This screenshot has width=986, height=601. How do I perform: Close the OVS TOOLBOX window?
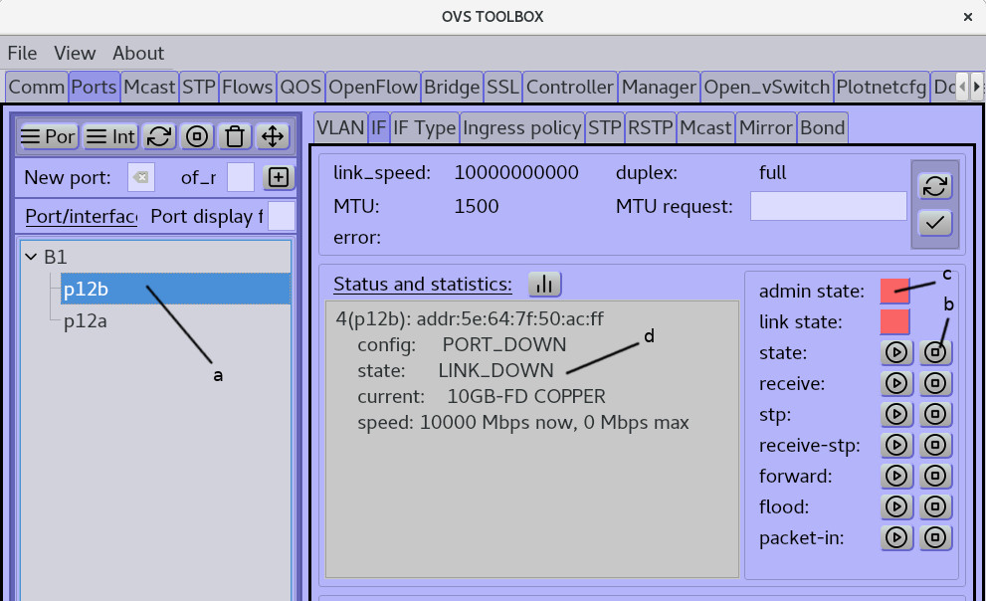968,17
